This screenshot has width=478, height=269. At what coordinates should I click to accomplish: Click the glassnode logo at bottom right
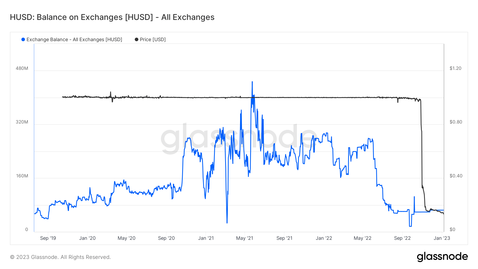point(442,257)
